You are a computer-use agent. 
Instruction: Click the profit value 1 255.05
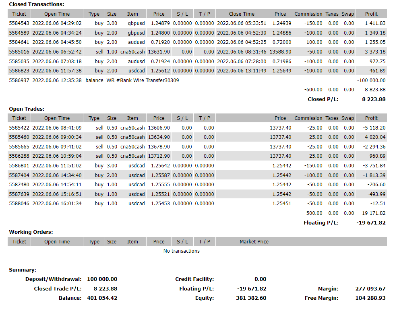375,42
